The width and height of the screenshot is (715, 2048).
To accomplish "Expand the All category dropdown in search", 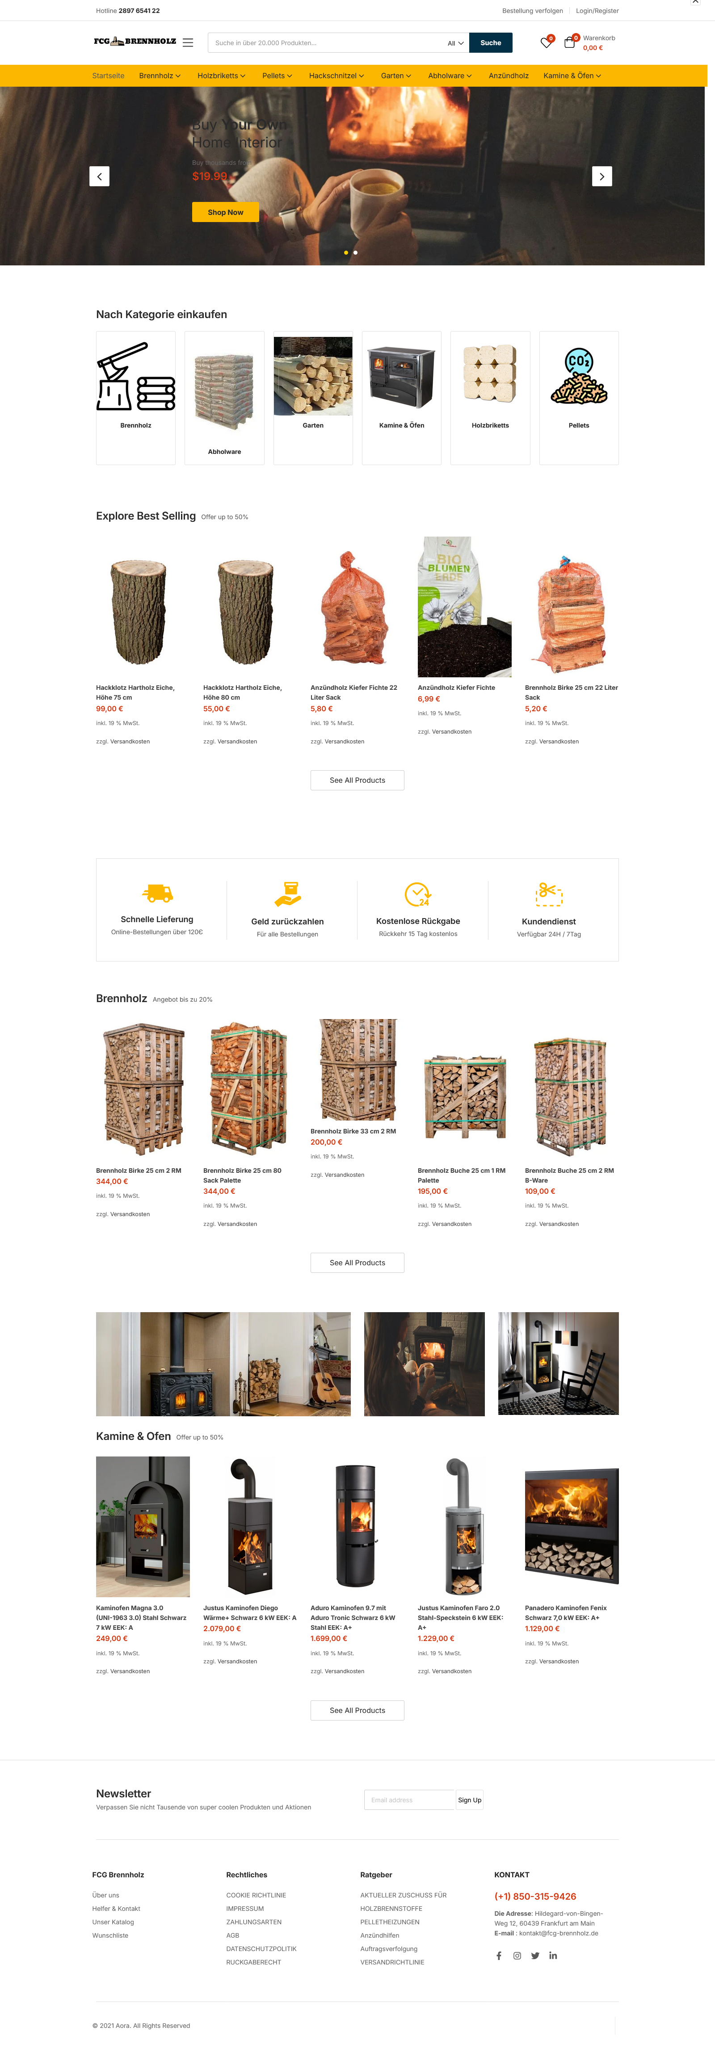I will pos(456,43).
